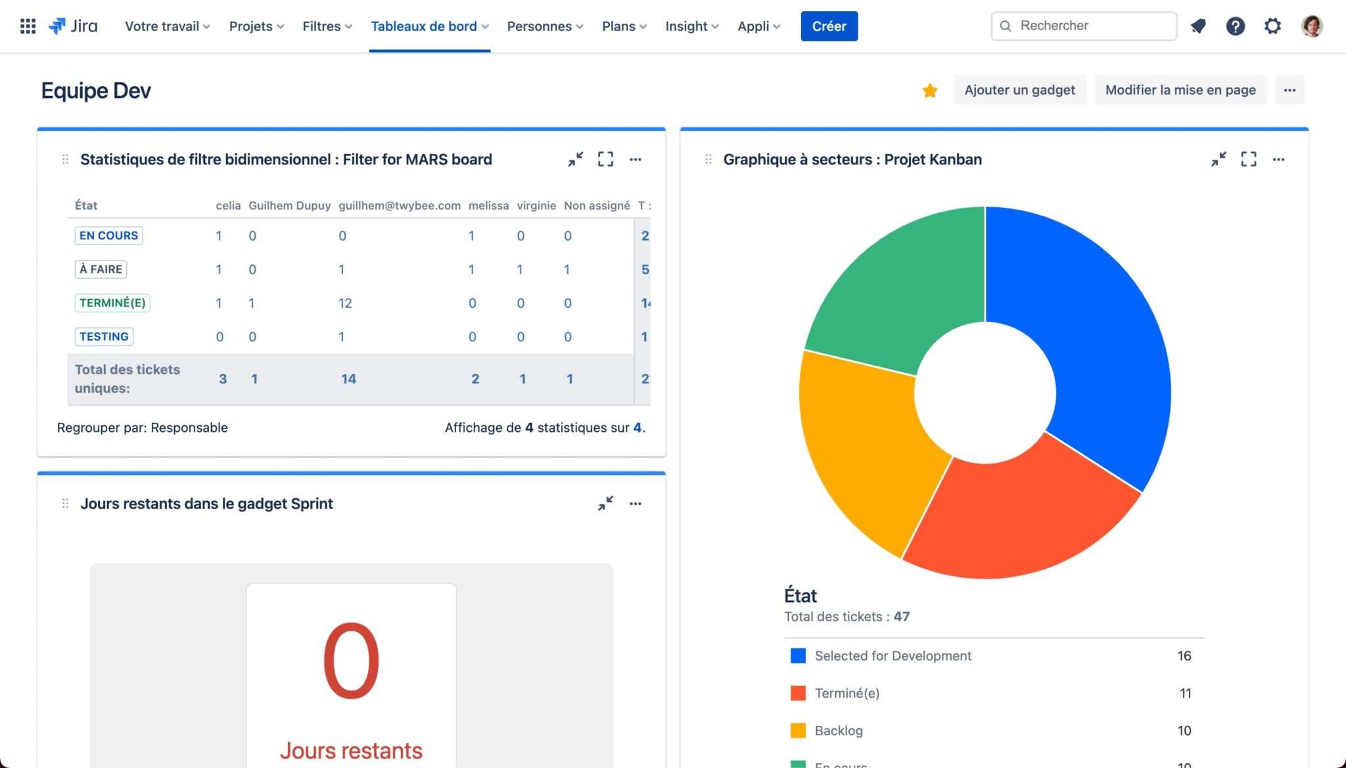
Task: Expand the Votre travail menu
Action: pyautogui.click(x=168, y=26)
